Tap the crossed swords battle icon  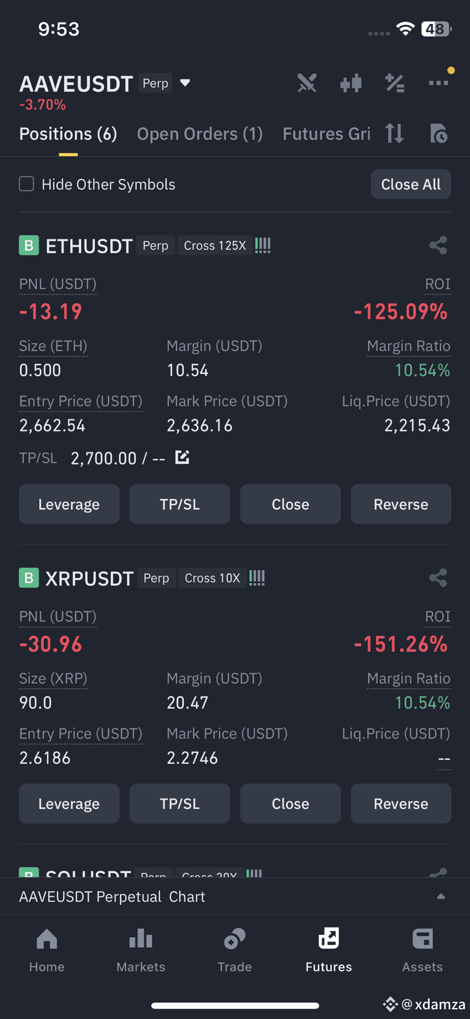(307, 84)
